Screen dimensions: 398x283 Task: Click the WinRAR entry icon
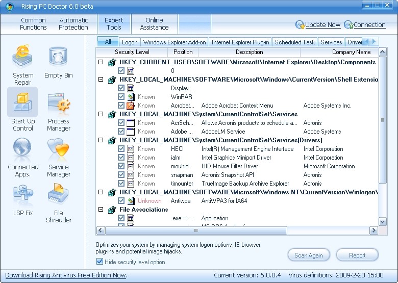tap(131, 97)
